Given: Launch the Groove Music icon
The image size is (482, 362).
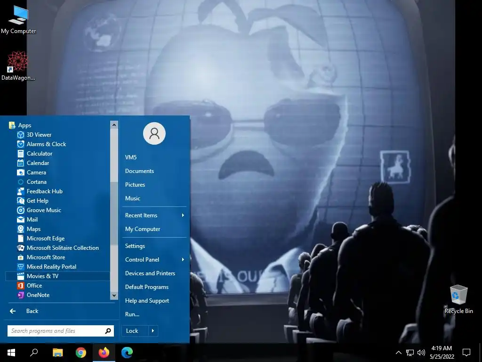Looking at the screenshot, I should pos(21,210).
